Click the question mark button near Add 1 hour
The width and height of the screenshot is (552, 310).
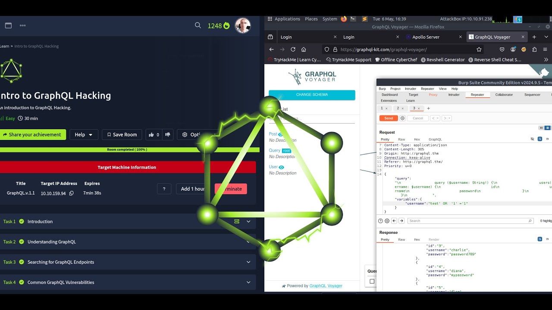[x=164, y=189]
